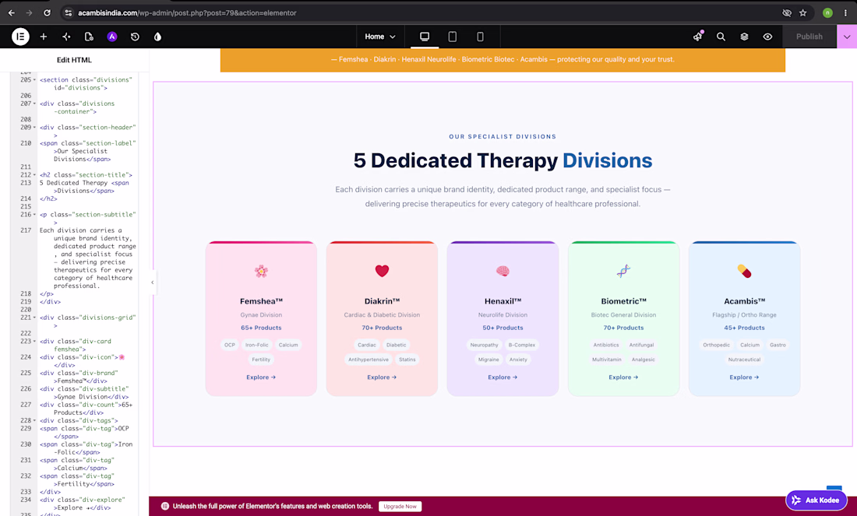This screenshot has width=857, height=516.
Task: Open the Elementor main menu logo
Action: pyautogui.click(x=20, y=37)
